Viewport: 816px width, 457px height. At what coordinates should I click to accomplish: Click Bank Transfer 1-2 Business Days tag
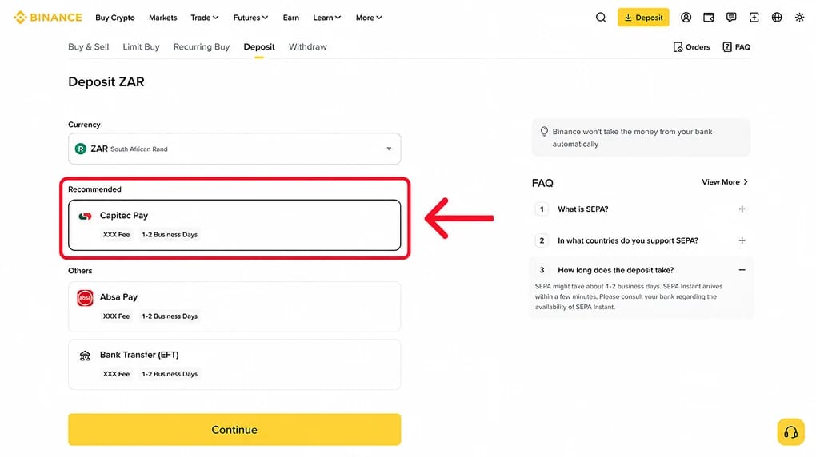click(170, 374)
